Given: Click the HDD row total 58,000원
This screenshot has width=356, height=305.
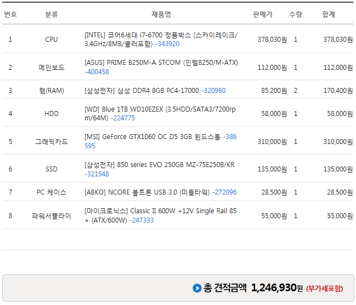Looking at the screenshot, I should (x=340, y=114).
